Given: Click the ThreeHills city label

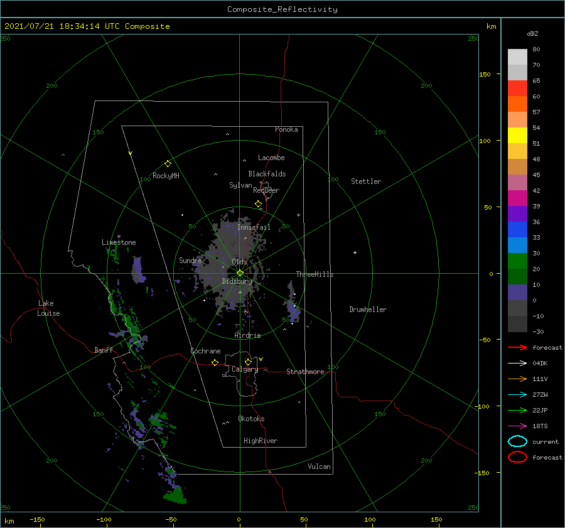Looking at the screenshot, I should click(315, 274).
